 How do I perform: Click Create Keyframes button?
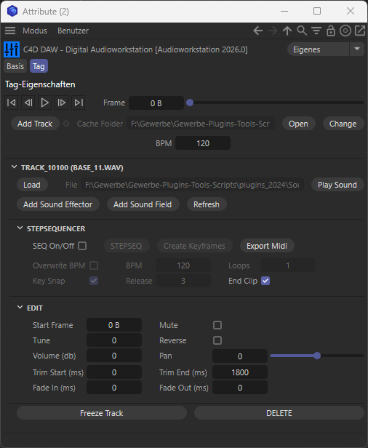click(195, 246)
